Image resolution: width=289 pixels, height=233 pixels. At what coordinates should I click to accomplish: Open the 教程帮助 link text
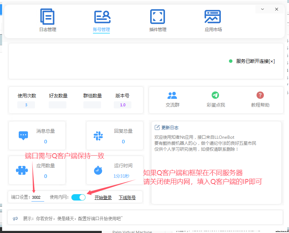260,105
